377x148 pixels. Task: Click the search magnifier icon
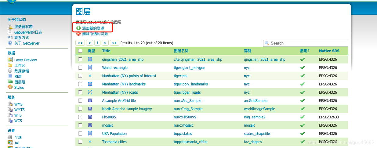coord(267,43)
